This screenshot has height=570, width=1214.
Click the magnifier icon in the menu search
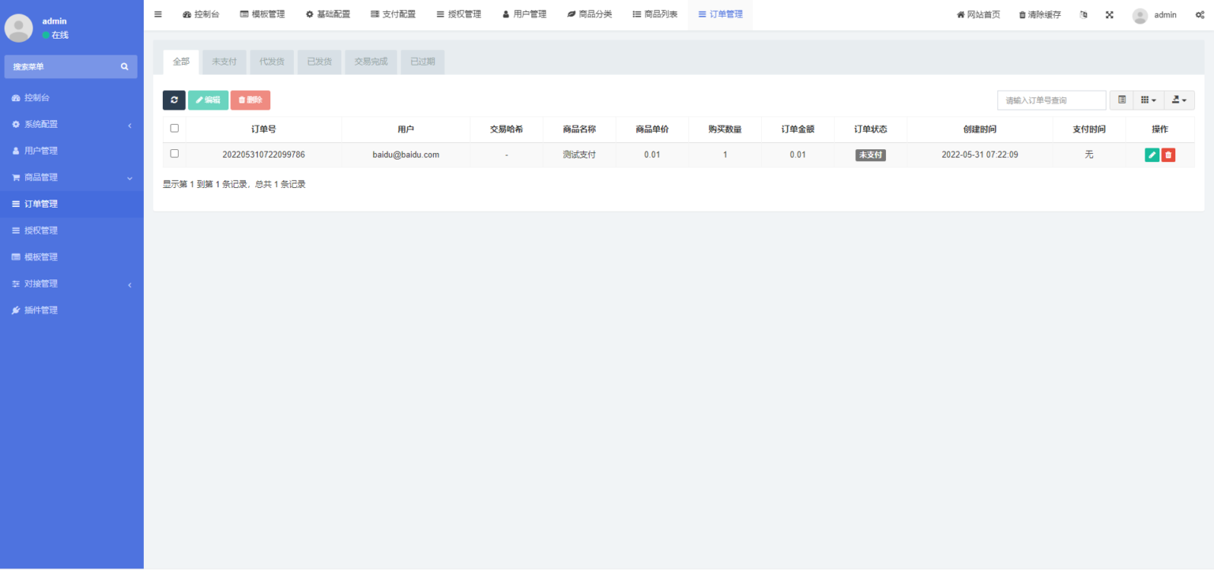(x=124, y=67)
